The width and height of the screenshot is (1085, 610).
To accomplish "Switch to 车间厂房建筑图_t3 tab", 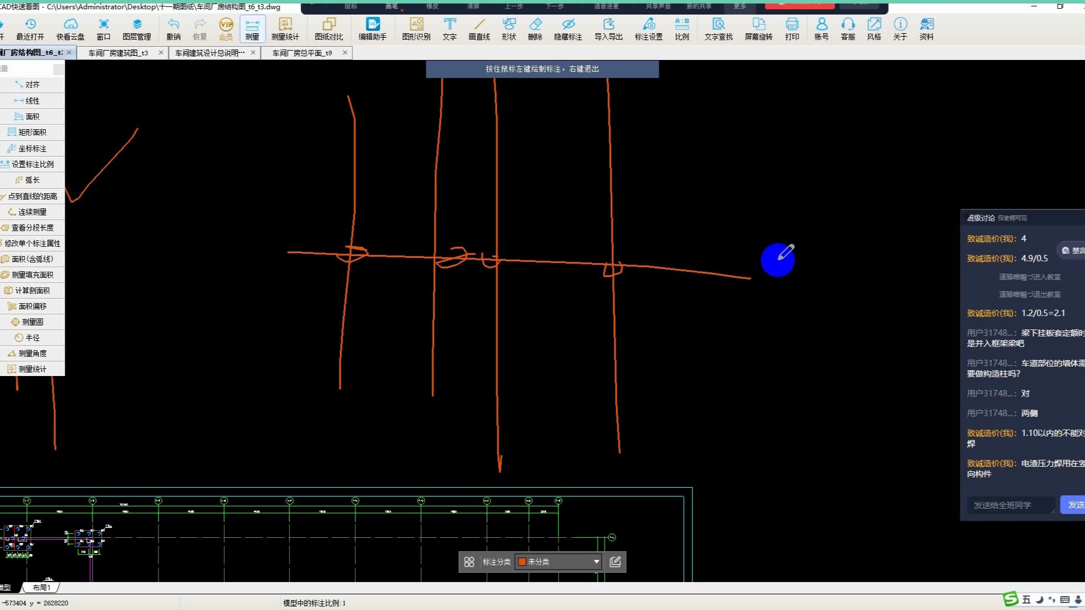I will pyautogui.click(x=118, y=52).
